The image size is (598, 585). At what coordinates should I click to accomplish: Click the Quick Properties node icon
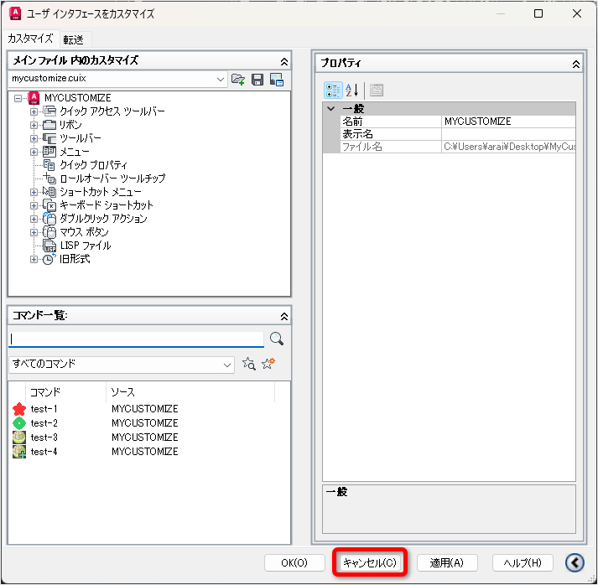pos(49,165)
